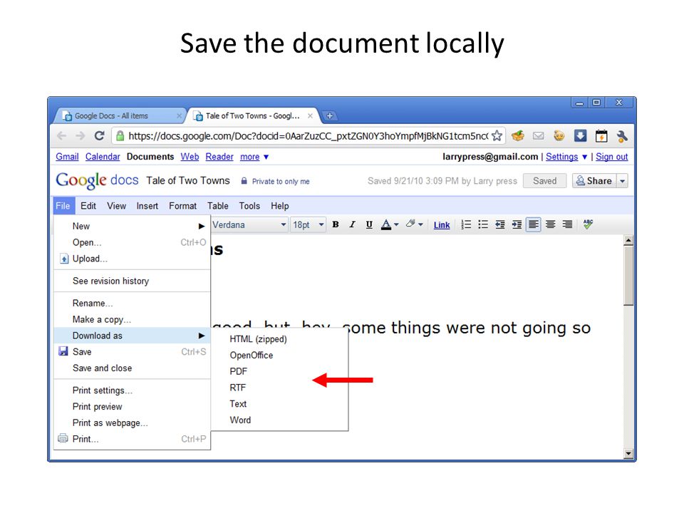Follow the Calendar link

(103, 157)
